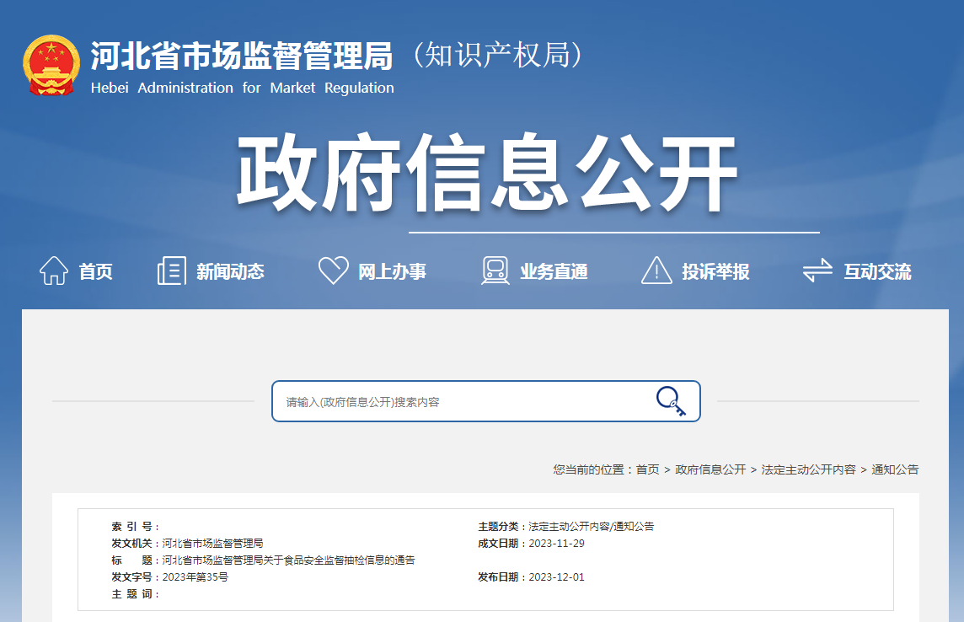Click the 主题分类 value 法定主动公开内容/通知公告
Screen dimensions: 964x622
pos(592,527)
